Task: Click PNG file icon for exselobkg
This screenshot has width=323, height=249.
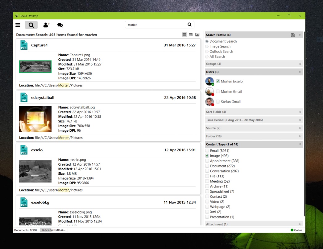Action: coord(24,202)
